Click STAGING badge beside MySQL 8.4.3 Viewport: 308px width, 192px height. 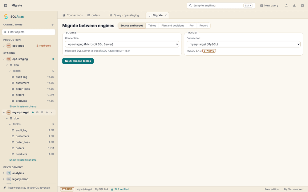(x=209, y=51)
